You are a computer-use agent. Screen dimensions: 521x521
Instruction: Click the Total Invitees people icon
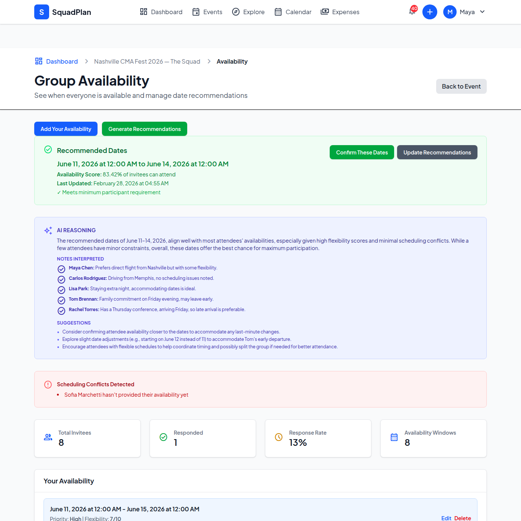[48, 437]
